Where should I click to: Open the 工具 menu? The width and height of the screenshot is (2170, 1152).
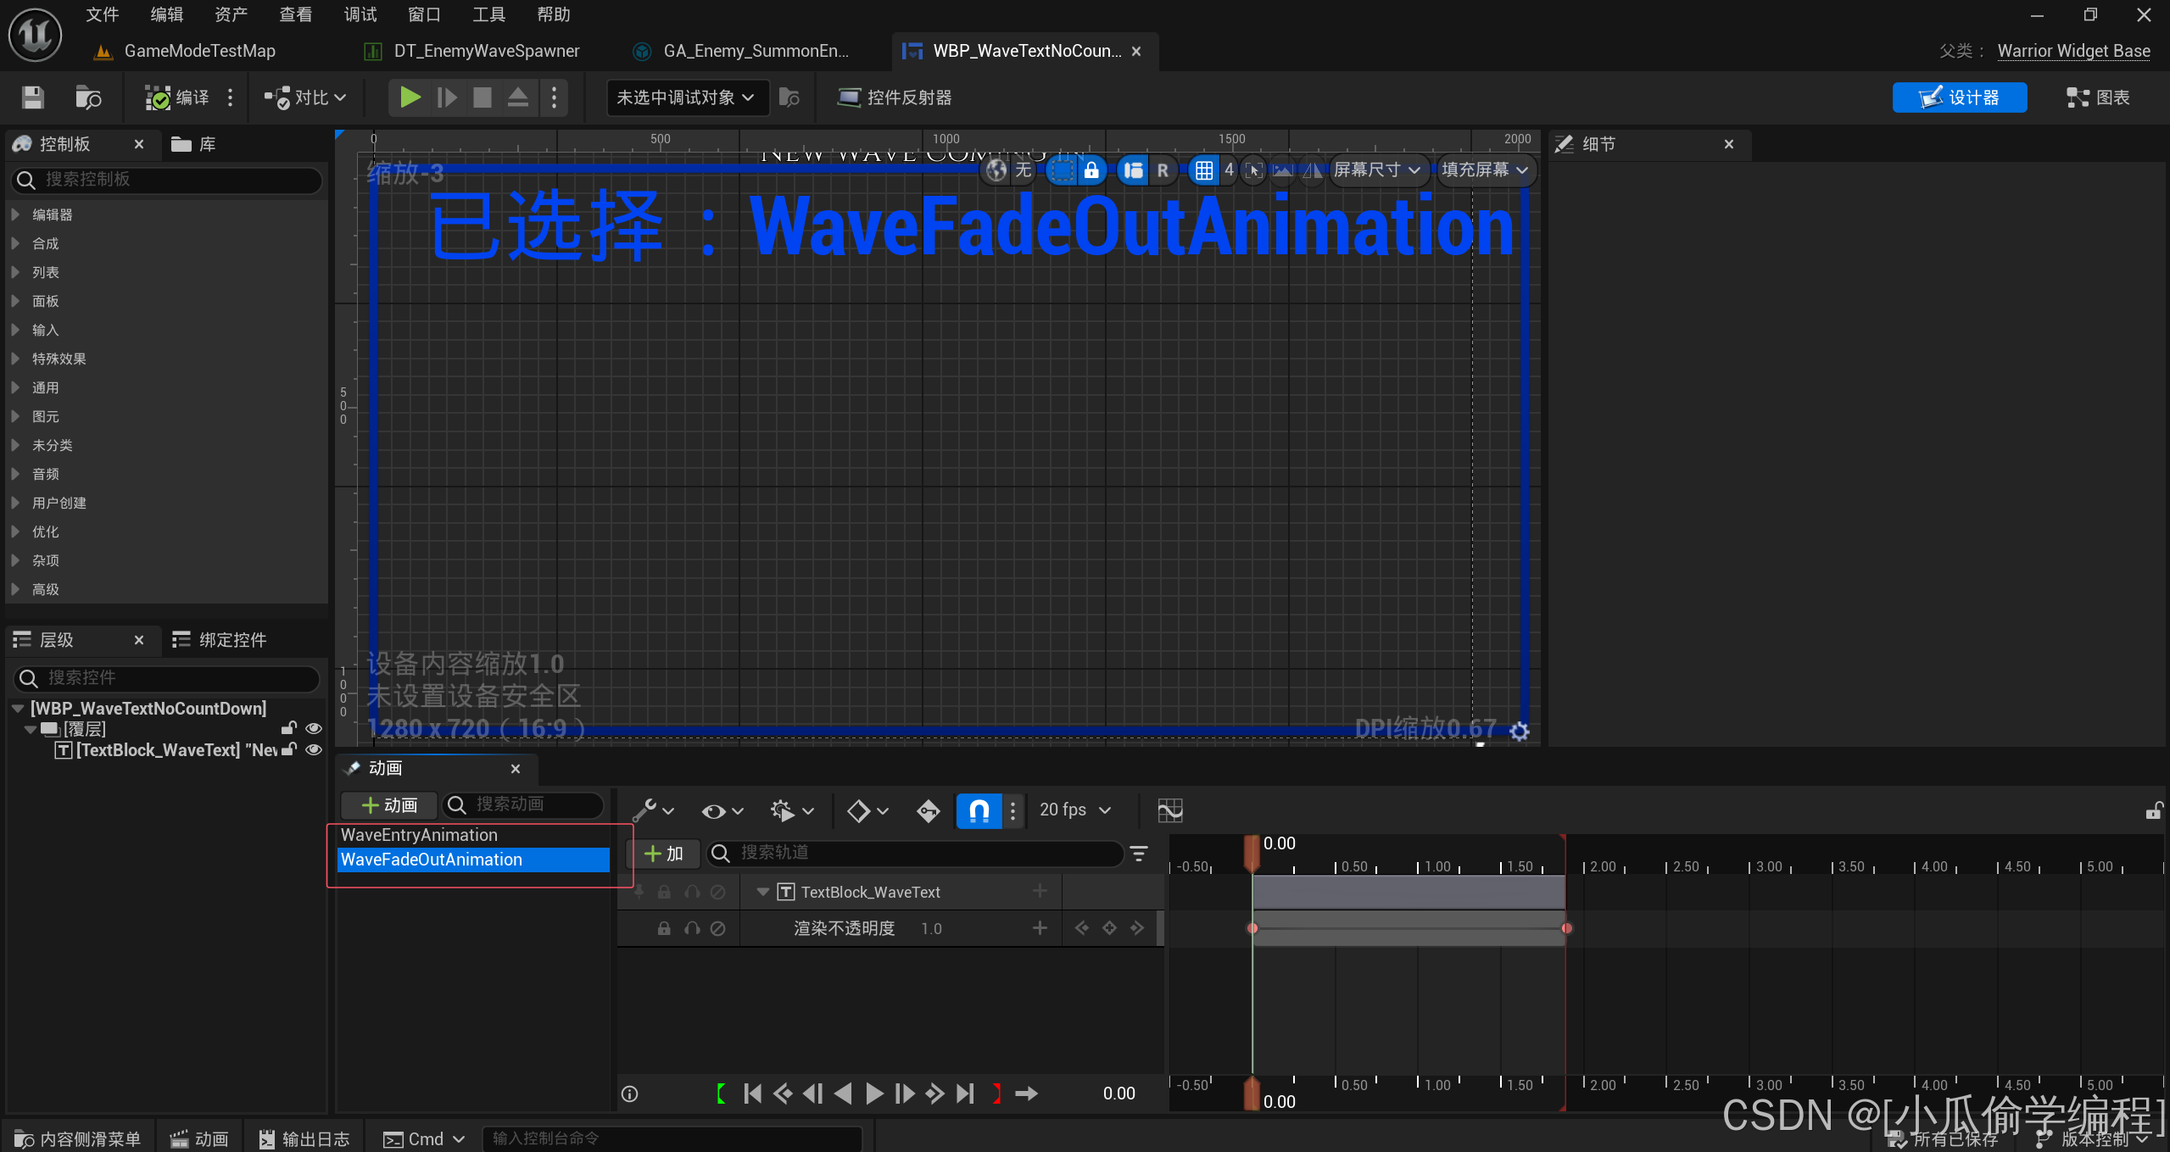point(488,14)
